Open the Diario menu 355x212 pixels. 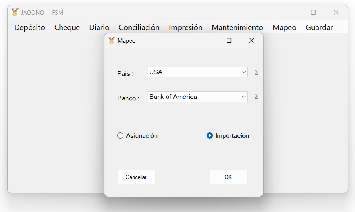[99, 27]
